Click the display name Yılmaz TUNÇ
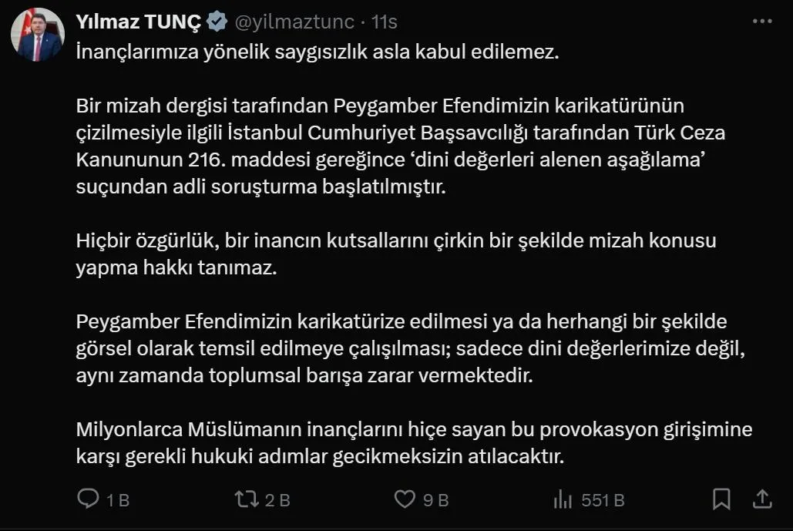Screen dimensions: 793x531 pyautogui.click(x=139, y=23)
